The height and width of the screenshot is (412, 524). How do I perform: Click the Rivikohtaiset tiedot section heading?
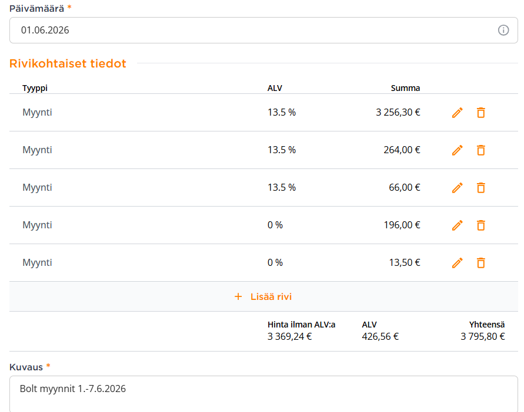(68, 63)
